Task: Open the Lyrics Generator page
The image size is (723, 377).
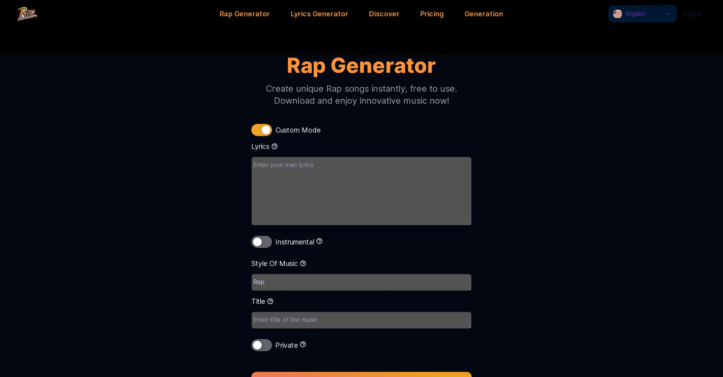Action: [x=319, y=14]
